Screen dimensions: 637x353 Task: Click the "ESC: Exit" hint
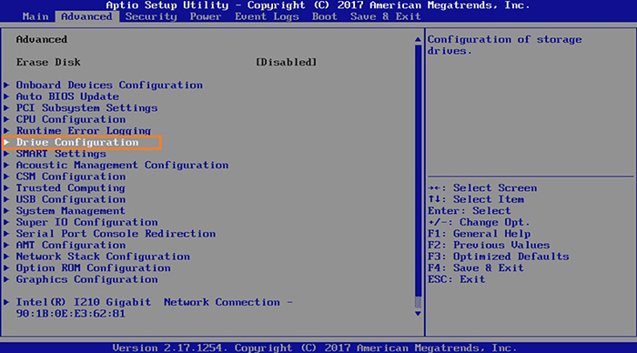[457, 279]
